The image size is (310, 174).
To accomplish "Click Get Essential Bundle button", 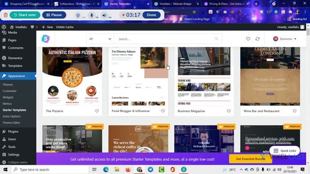I will click(250, 159).
